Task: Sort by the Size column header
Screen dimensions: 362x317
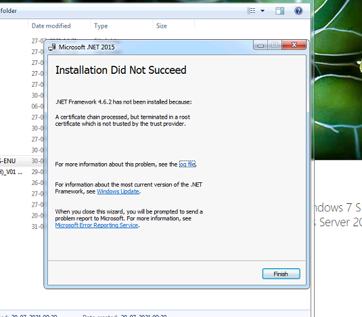Action: click(162, 26)
